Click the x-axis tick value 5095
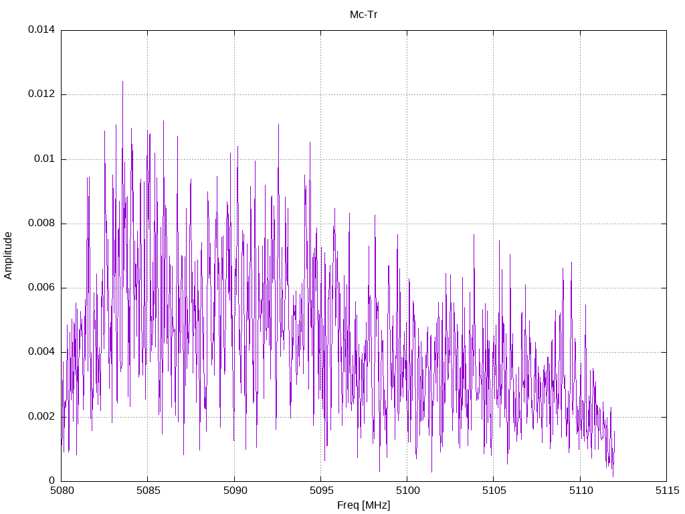The width and height of the screenshot is (685, 514). point(322,491)
